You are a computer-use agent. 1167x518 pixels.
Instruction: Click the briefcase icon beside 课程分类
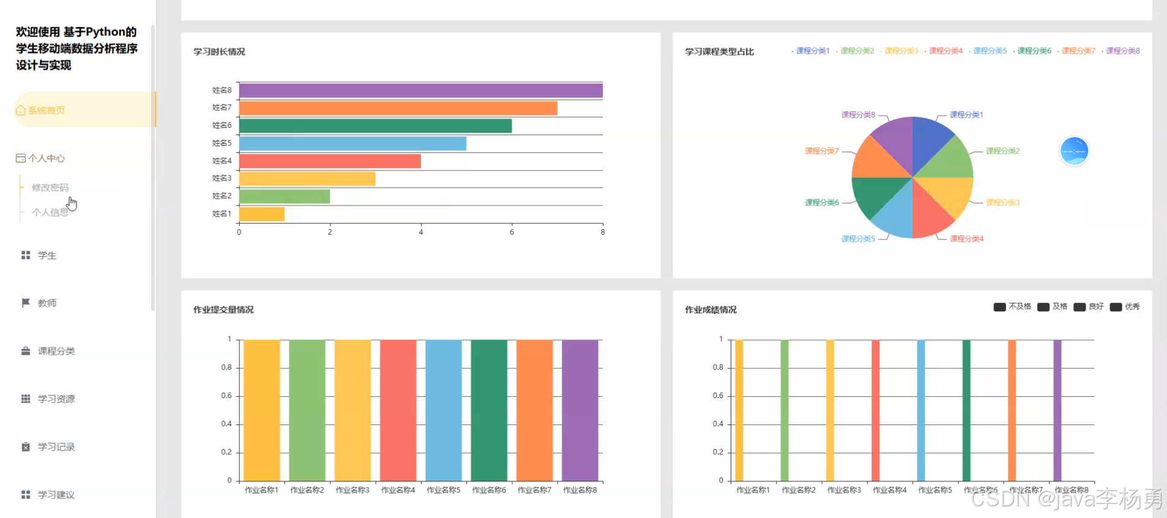[26, 351]
